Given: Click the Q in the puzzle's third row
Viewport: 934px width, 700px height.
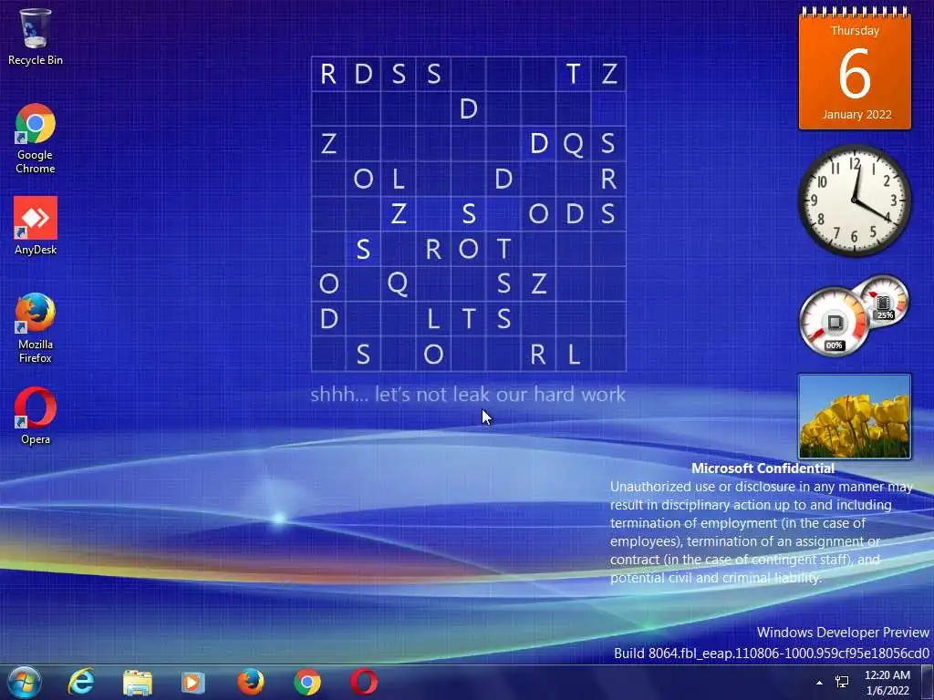Looking at the screenshot, I should click(x=573, y=143).
